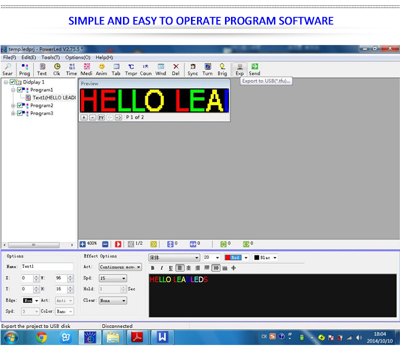Go to previous page of 1/2

[131, 244]
